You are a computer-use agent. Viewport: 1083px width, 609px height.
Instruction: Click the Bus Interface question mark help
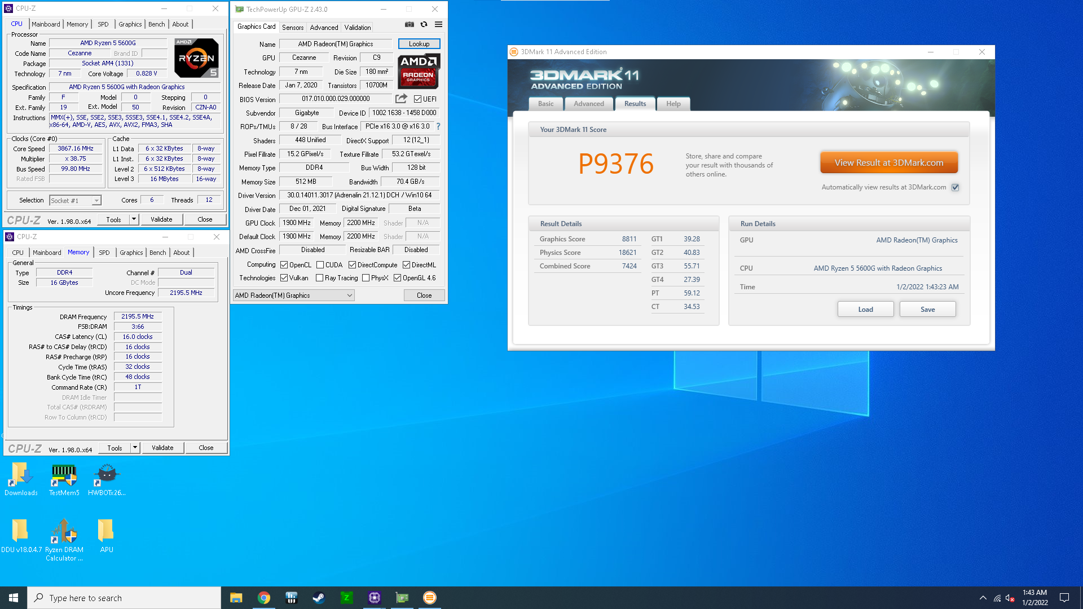pos(438,126)
